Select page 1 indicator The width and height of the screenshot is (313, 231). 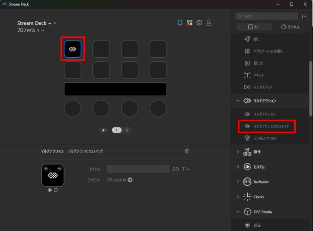pos(117,130)
